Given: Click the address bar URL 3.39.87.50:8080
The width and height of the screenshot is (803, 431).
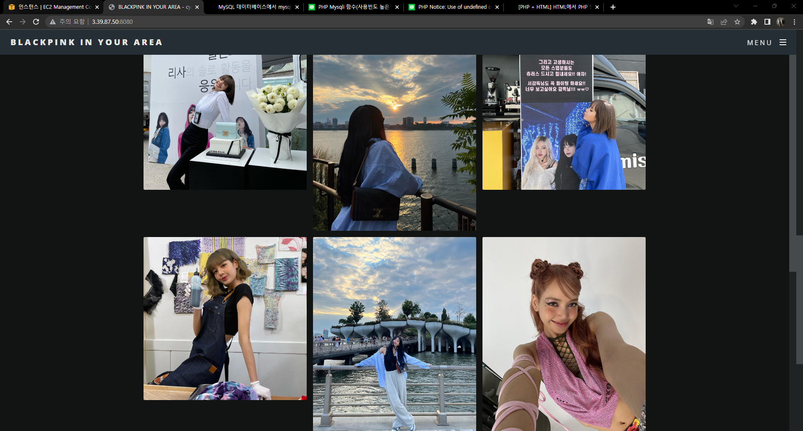Looking at the screenshot, I should coord(112,22).
